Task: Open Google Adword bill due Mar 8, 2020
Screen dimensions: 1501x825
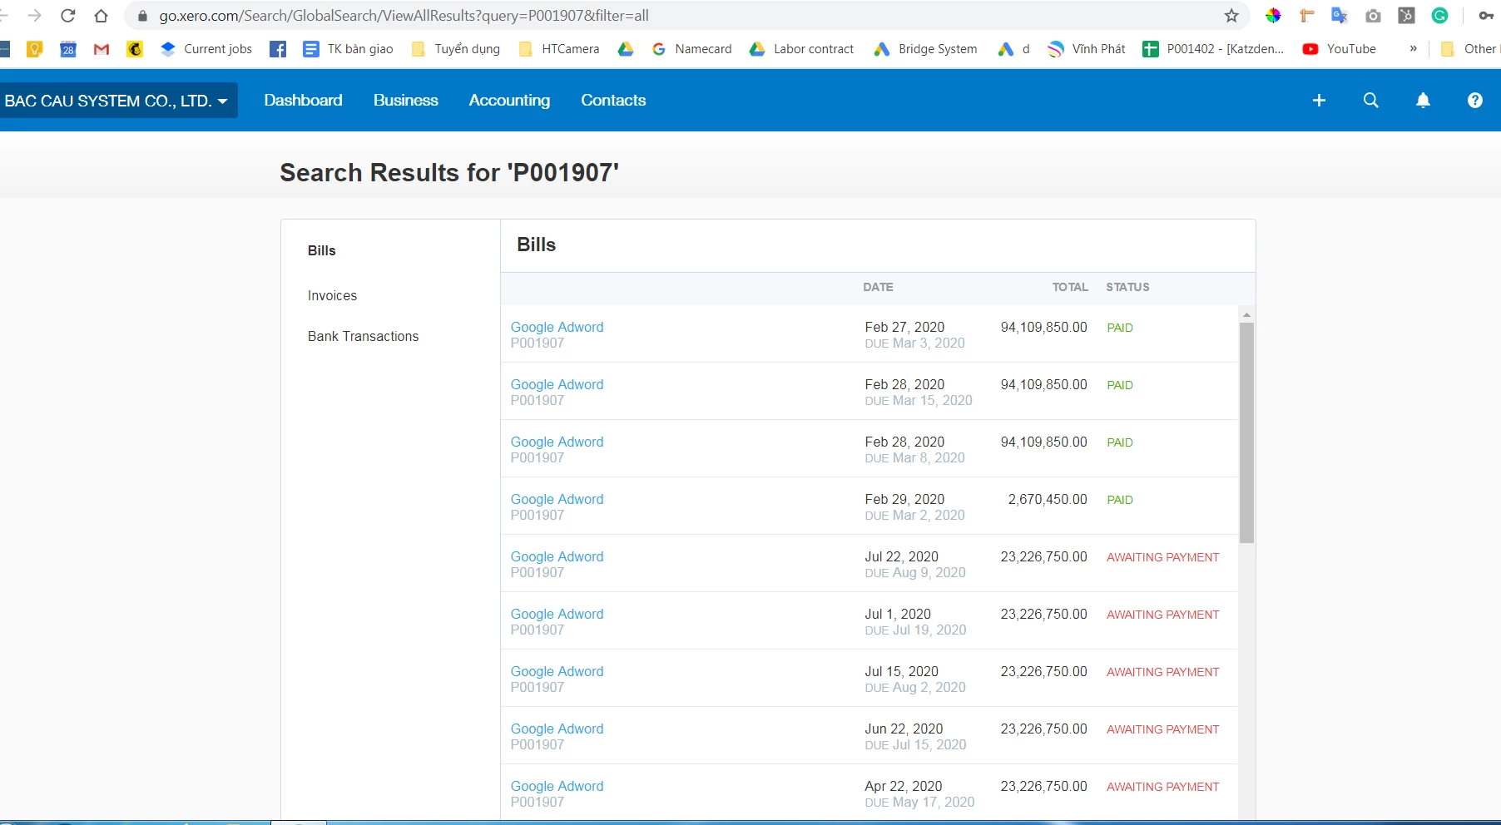Action: pyautogui.click(x=557, y=442)
